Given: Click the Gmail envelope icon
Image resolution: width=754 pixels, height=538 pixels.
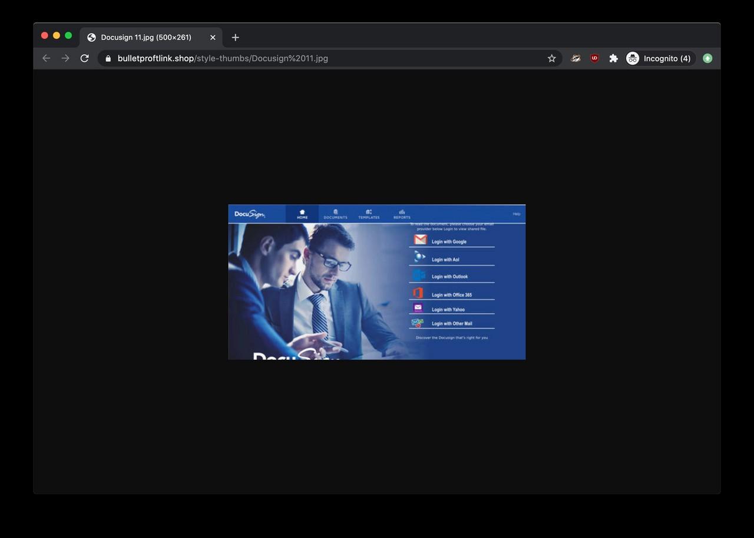Looking at the screenshot, I should [x=420, y=240].
